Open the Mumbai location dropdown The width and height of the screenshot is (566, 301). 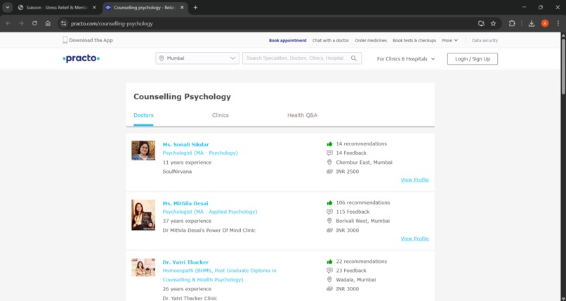[197, 58]
